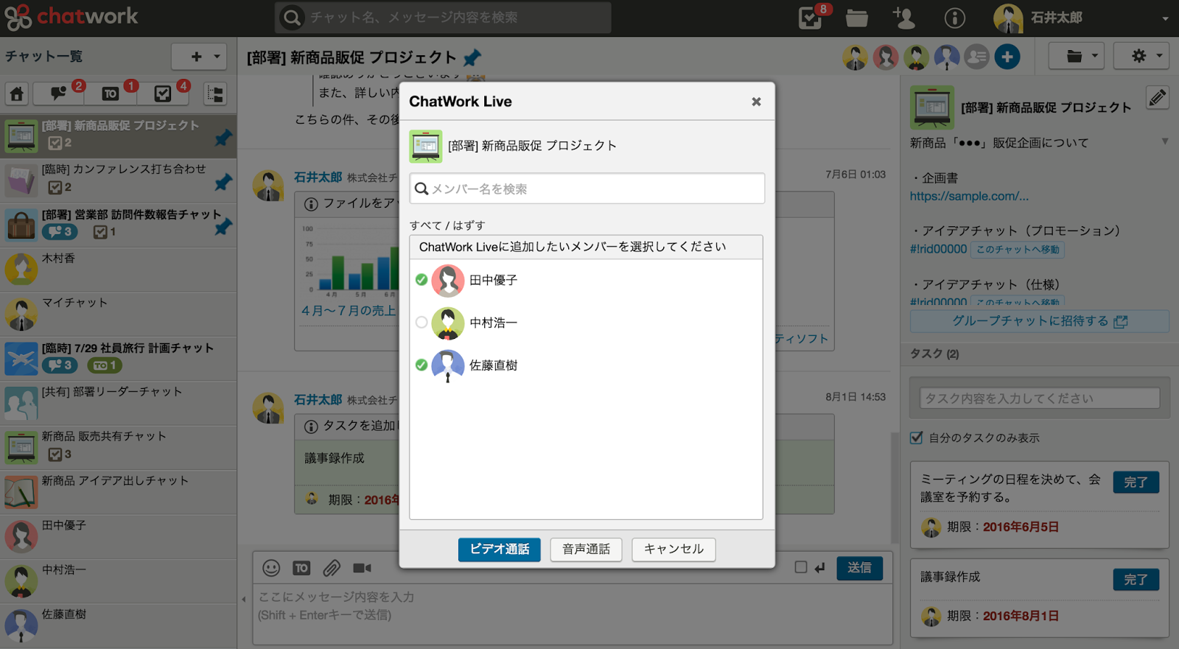Click the add contact icon in top bar
The image size is (1179, 649).
(x=903, y=18)
